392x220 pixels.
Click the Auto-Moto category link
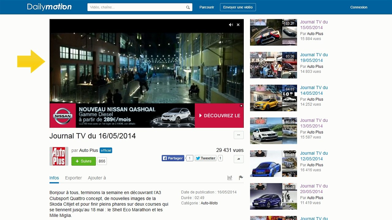(209, 203)
